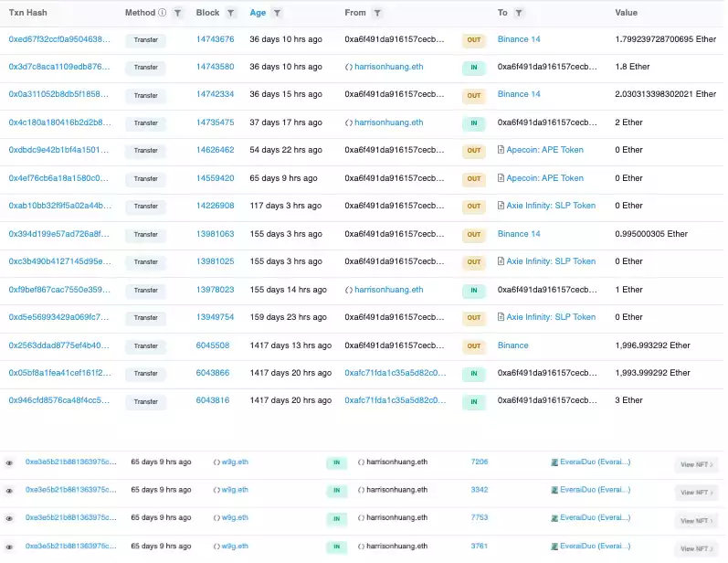Toggle eye icon for token ID 7206 row
This screenshot has width=728, height=563.
point(9,463)
